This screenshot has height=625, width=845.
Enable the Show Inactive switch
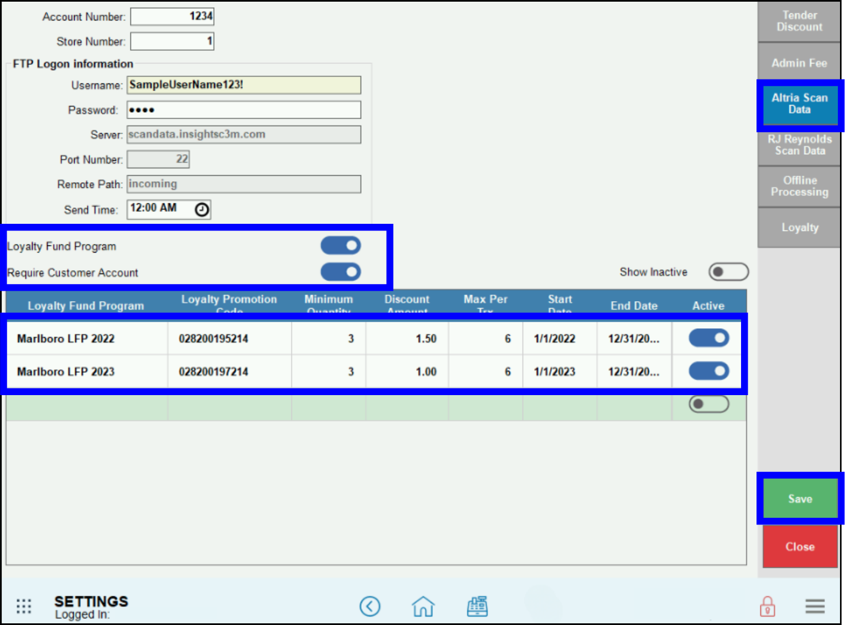(728, 272)
